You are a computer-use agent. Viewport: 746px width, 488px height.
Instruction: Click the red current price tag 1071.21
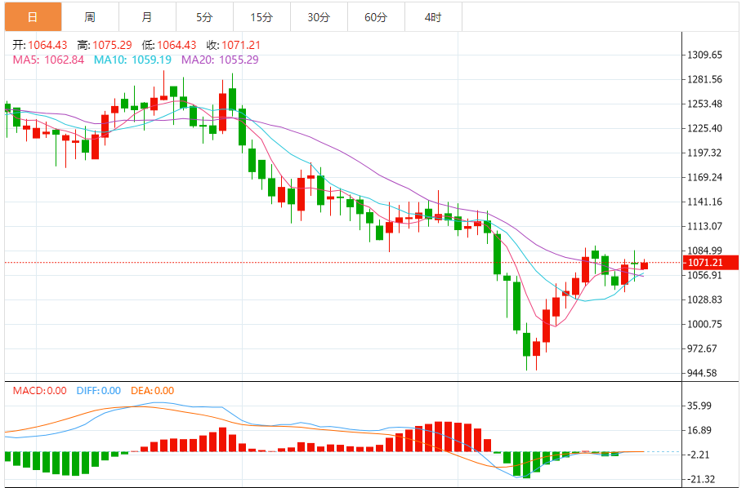[710, 262]
